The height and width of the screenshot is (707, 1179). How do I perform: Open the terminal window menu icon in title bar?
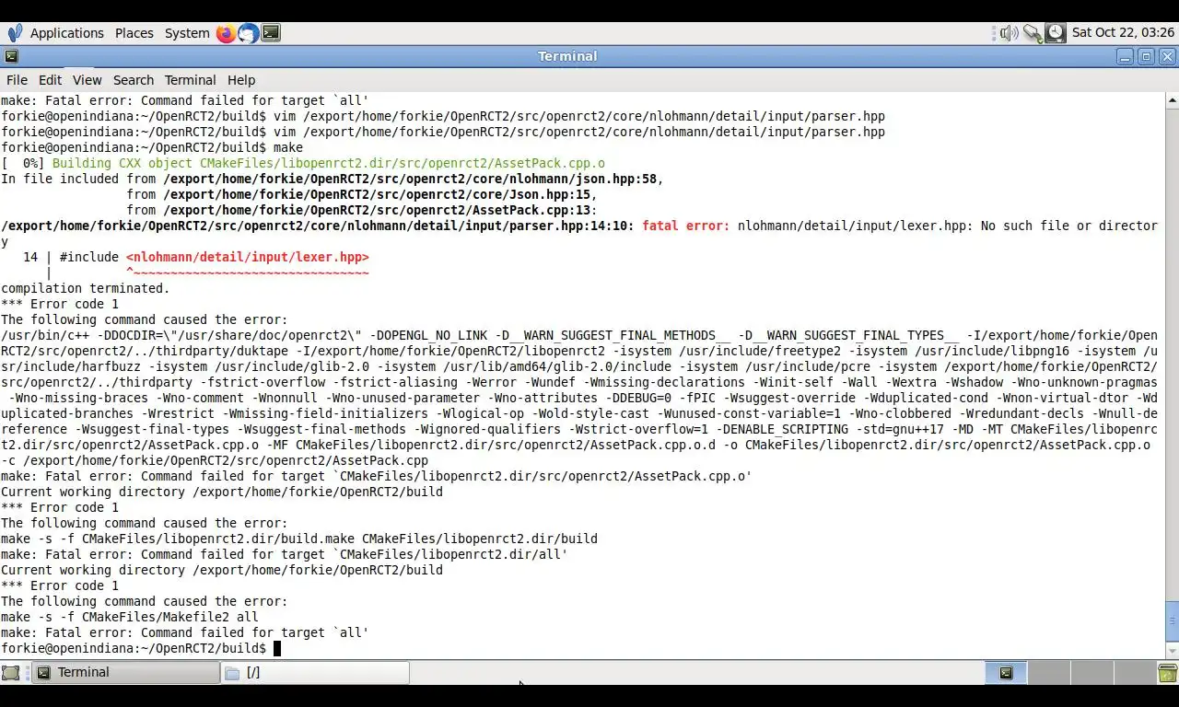pyautogui.click(x=11, y=56)
